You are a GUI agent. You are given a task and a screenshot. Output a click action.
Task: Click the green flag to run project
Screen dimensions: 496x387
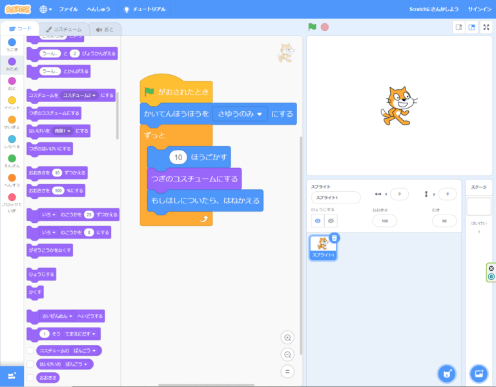(x=312, y=27)
